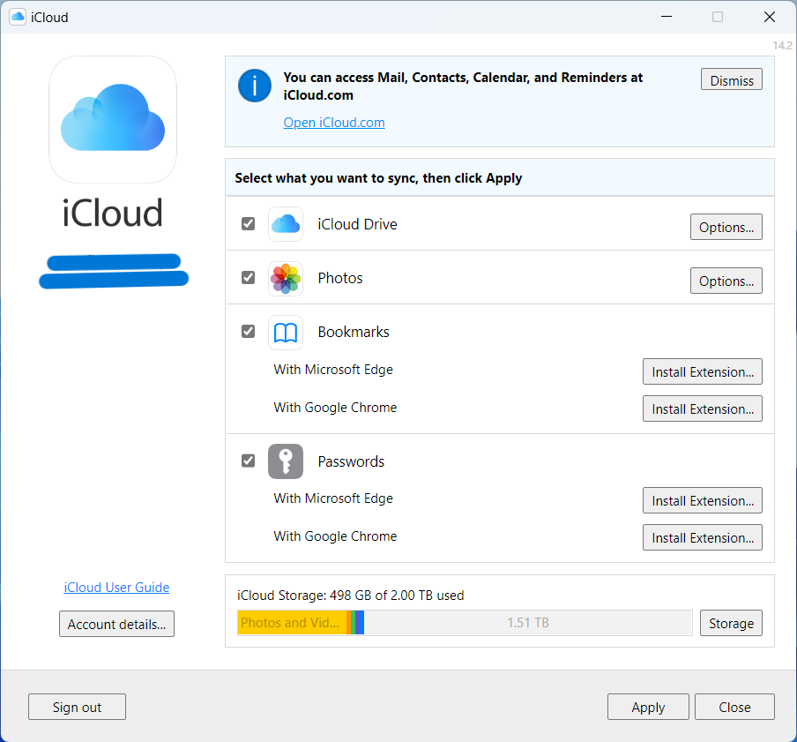The height and width of the screenshot is (742, 797).
Task: Install Passwords extension for Google Chrome
Action: tap(703, 537)
